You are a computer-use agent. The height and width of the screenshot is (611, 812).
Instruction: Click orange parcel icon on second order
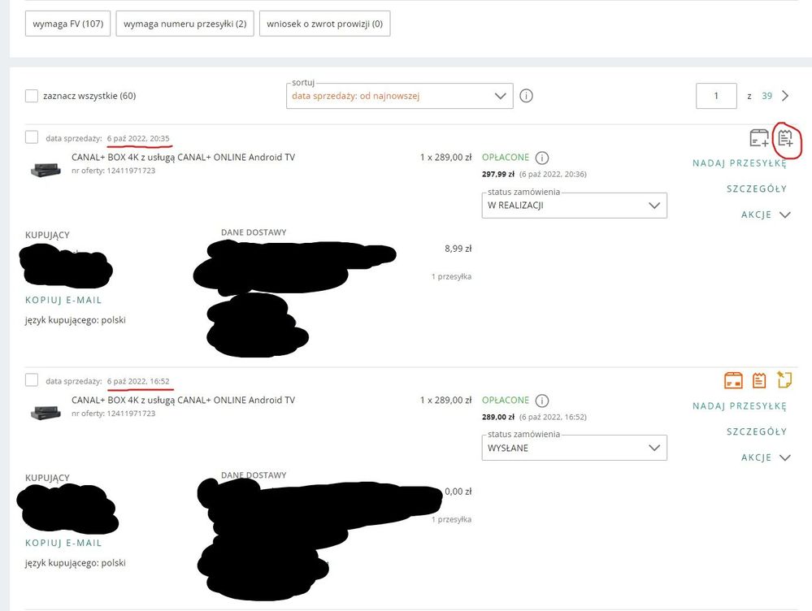(x=733, y=380)
